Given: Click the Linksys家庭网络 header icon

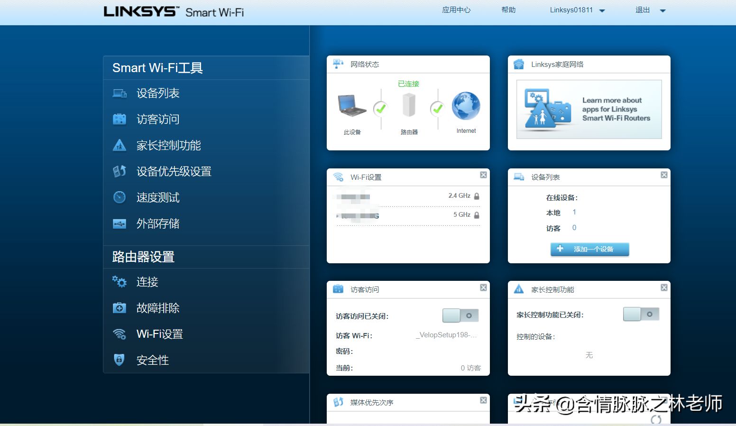Looking at the screenshot, I should pyautogui.click(x=519, y=64).
